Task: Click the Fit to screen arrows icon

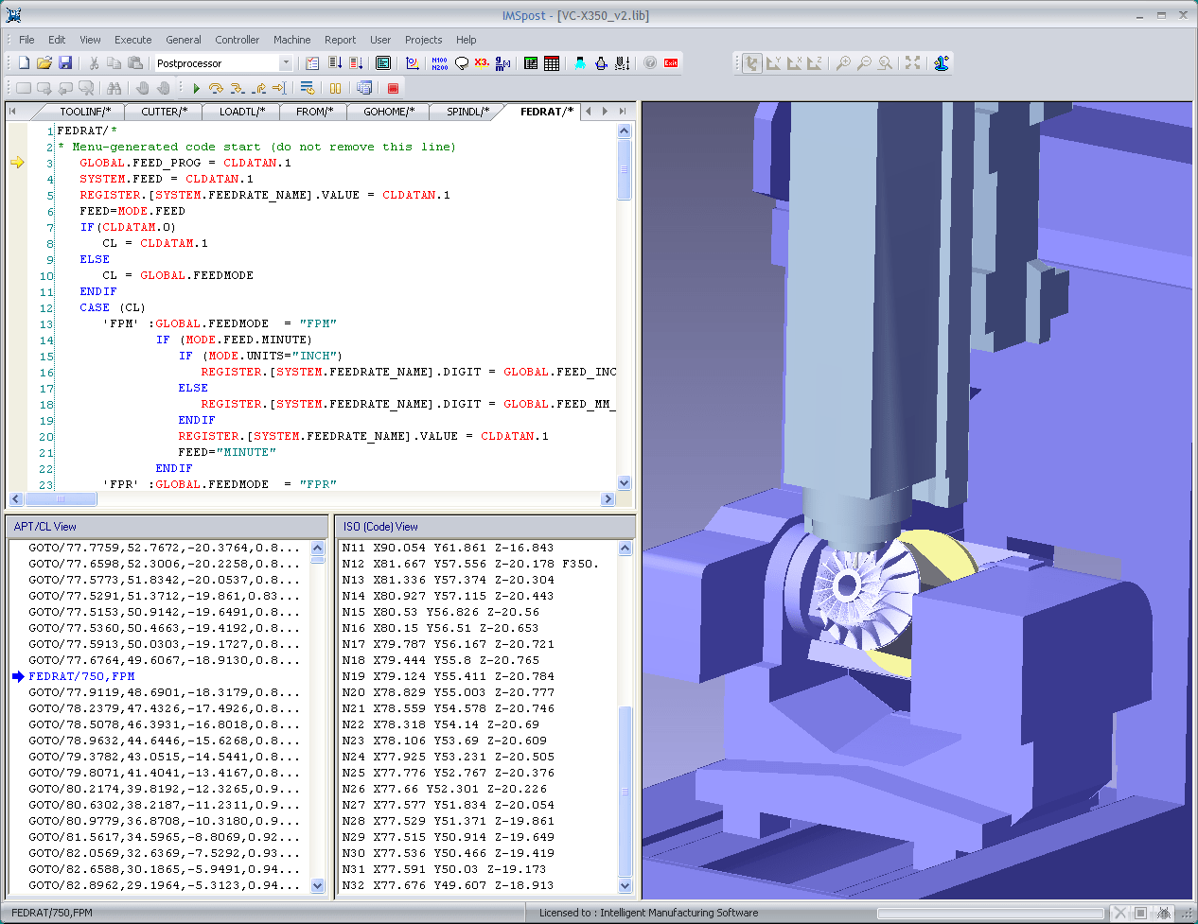Action: (x=912, y=63)
